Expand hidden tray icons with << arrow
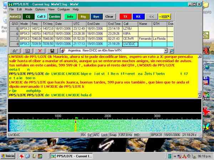Image resolution: width=214 pixels, height=160 pixels. [175, 156]
